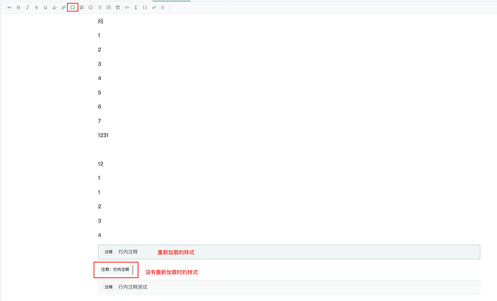Apply superscript formatting
Viewport: 497px width, 301px height.
[153, 7]
